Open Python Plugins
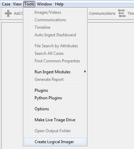134x149 pixels. tap(55, 98)
